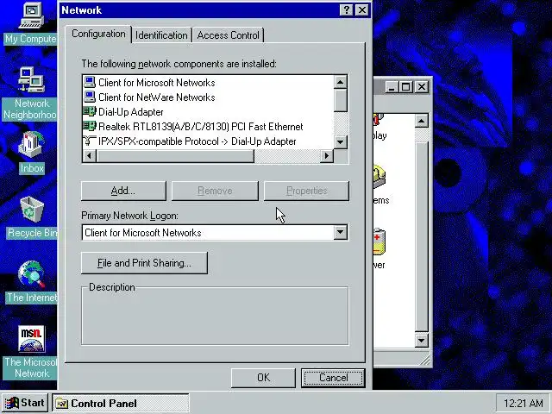Expand the Primary Network Logon dropdown arrow

(x=341, y=232)
